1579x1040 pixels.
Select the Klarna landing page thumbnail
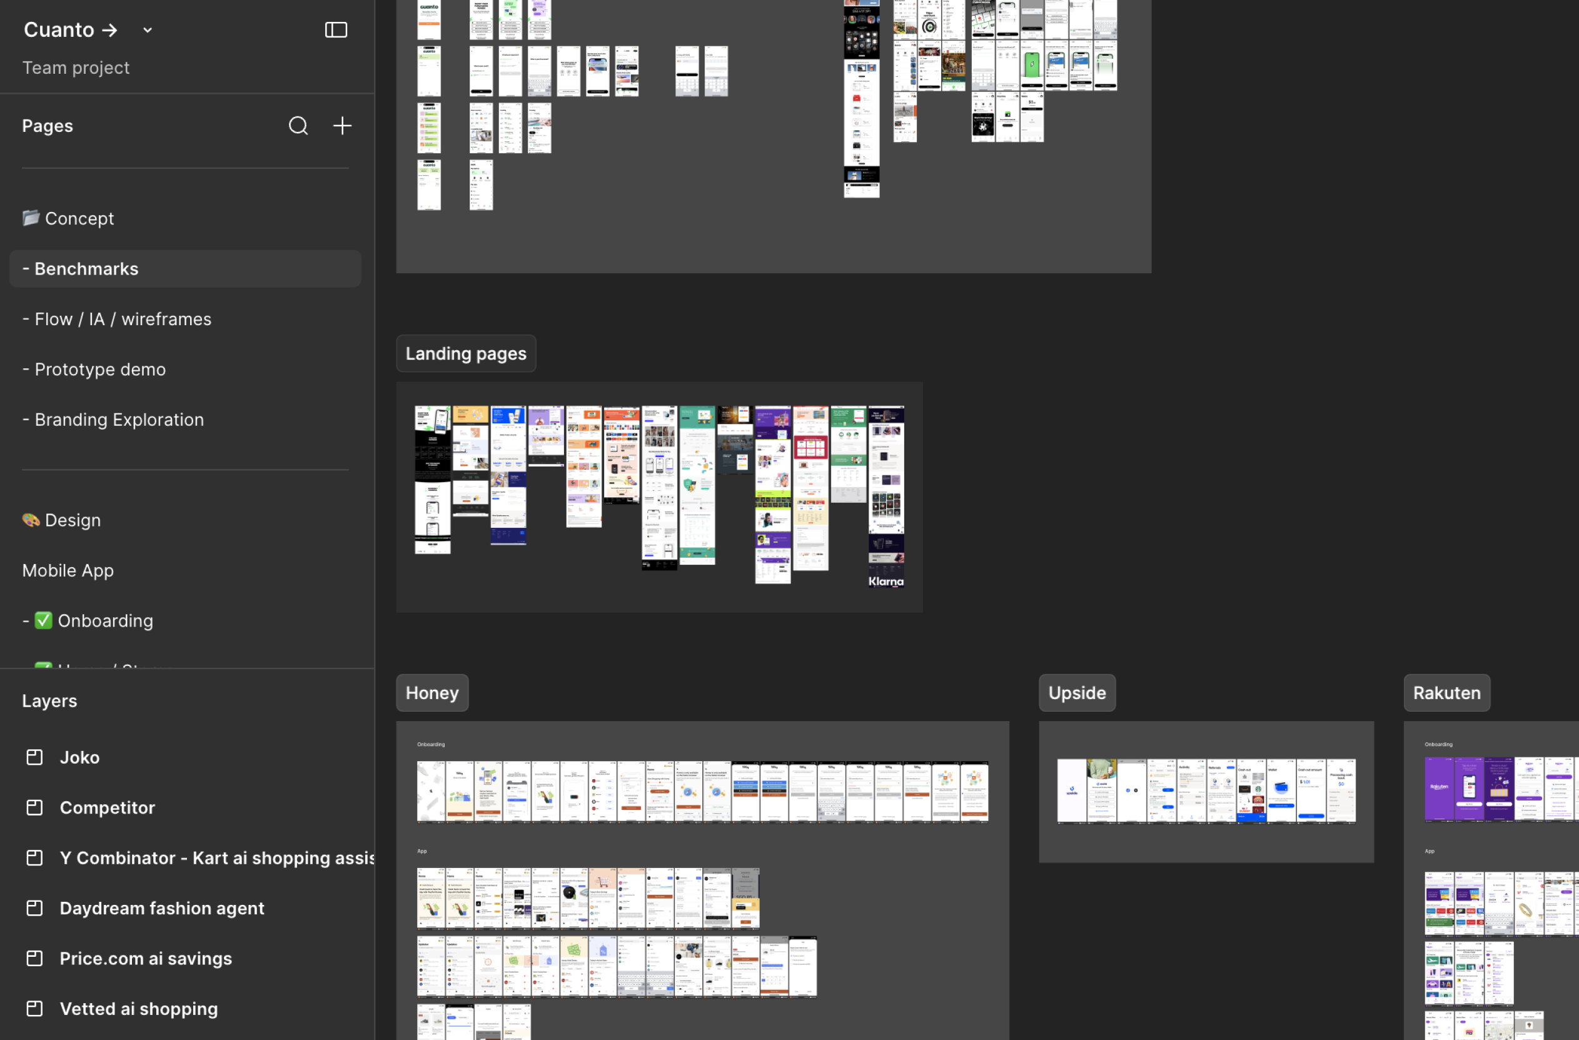(x=886, y=497)
